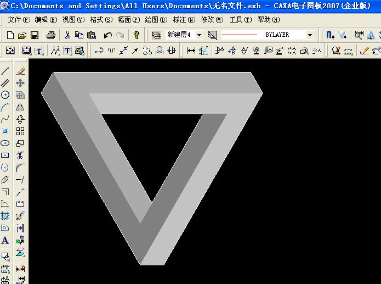Select the move four-arrow tool
This screenshot has width=381, height=284.
[20, 83]
